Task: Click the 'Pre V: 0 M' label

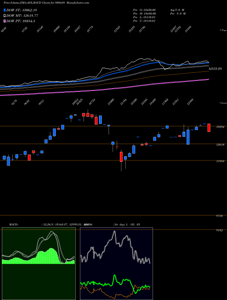Action: point(178,13)
